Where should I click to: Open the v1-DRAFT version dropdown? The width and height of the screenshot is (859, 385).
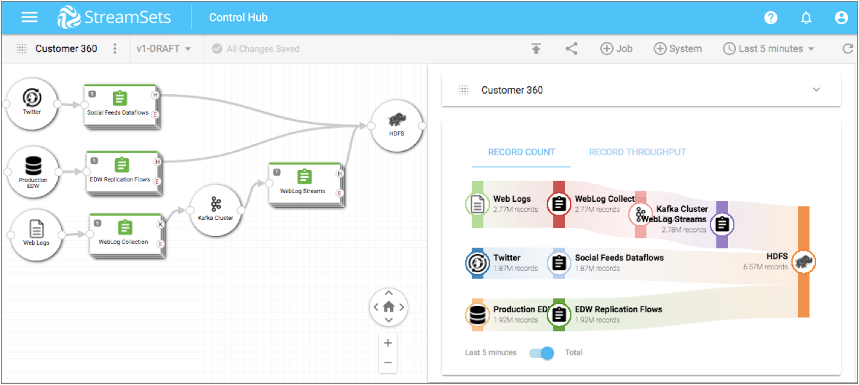[x=163, y=49]
